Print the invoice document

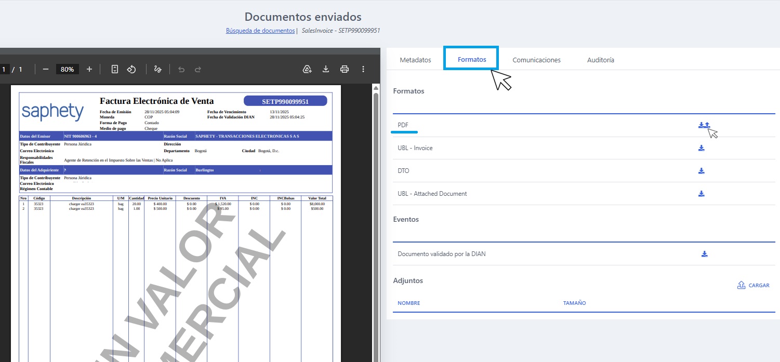[345, 69]
